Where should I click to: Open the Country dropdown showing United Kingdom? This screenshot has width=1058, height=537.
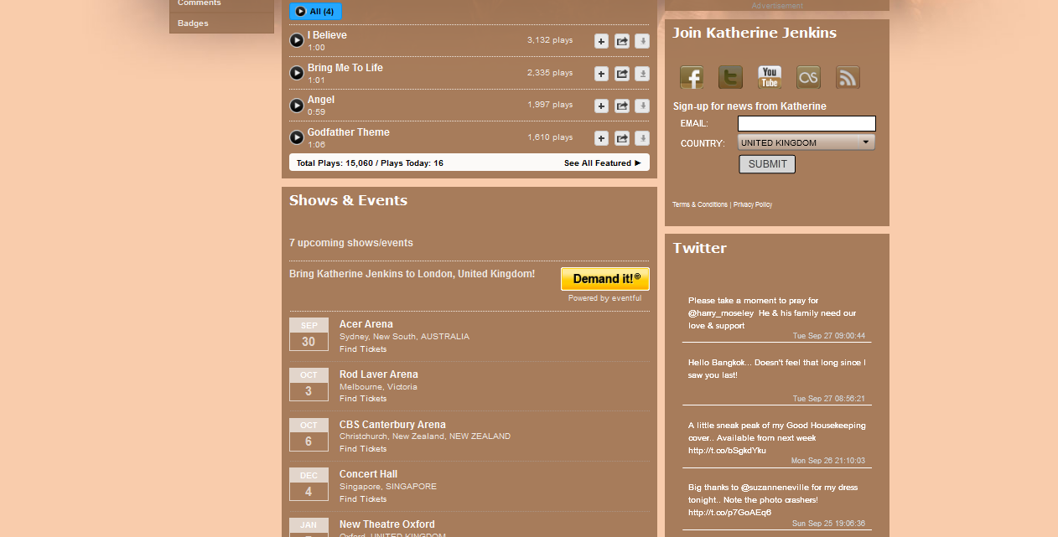[806, 142]
